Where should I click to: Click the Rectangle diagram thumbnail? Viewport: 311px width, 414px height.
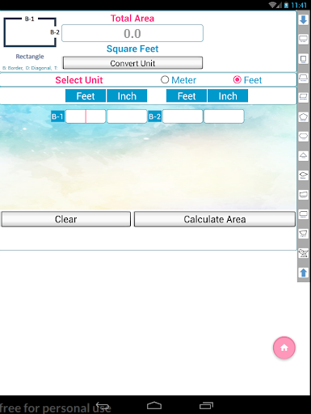[x=32, y=32]
